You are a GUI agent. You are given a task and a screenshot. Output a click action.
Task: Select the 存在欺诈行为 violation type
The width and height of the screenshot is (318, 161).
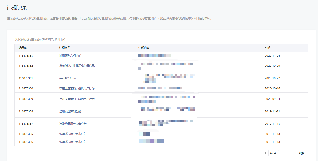pos(67,78)
